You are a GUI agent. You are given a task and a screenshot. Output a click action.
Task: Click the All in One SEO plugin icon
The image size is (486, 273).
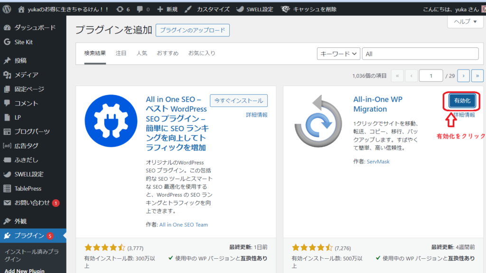click(111, 120)
